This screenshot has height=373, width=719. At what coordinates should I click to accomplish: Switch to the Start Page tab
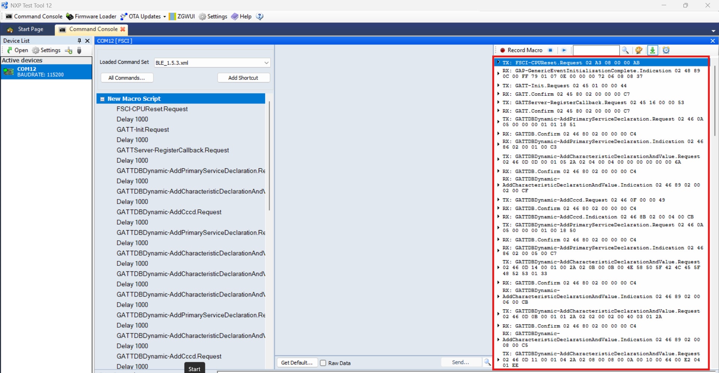pyautogui.click(x=31, y=29)
